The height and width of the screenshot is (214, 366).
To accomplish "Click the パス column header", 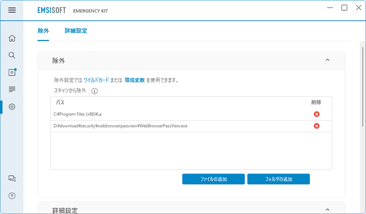I will [x=60, y=102].
